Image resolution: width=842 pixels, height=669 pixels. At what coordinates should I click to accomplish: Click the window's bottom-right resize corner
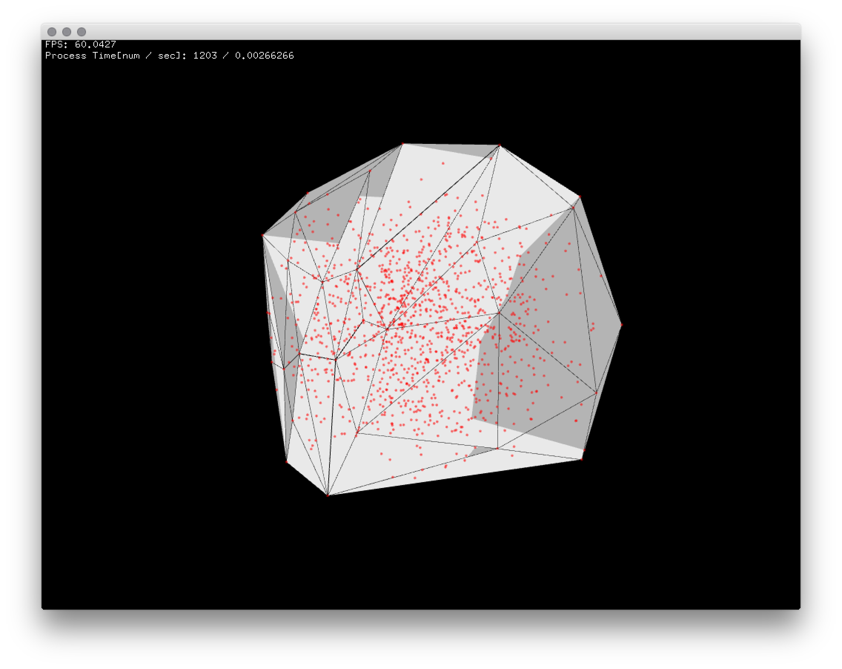point(799,609)
